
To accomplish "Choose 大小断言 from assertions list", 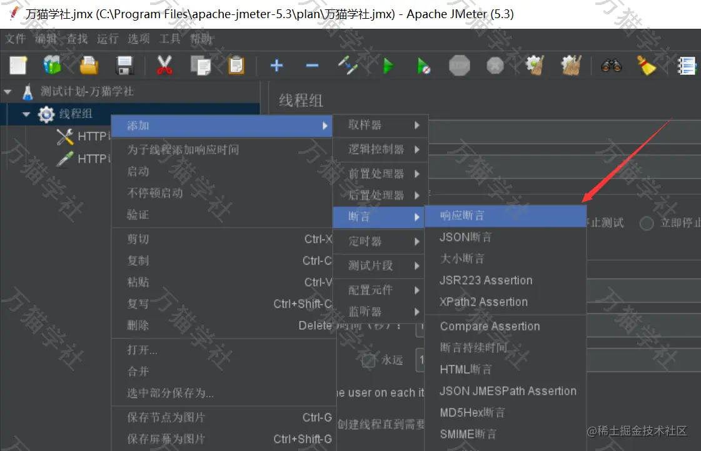I will (x=506, y=258).
